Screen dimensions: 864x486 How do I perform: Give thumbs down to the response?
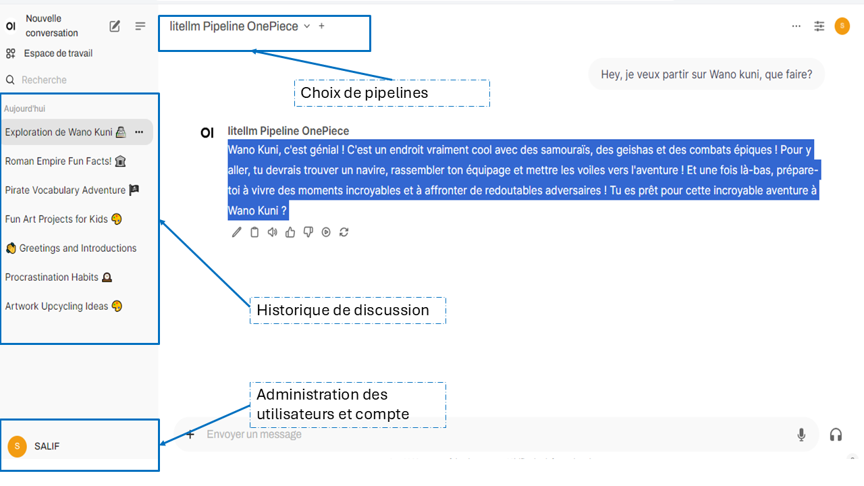tap(308, 232)
